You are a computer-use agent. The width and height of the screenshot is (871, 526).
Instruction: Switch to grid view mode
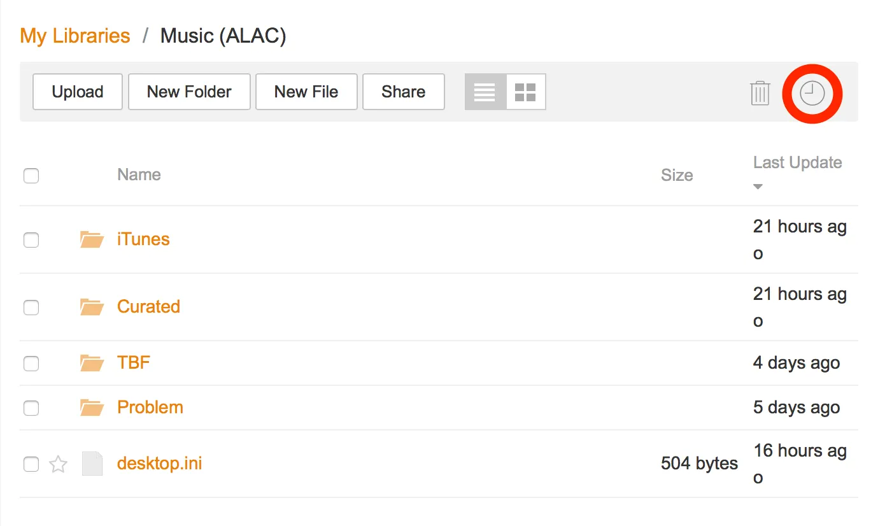pos(525,92)
